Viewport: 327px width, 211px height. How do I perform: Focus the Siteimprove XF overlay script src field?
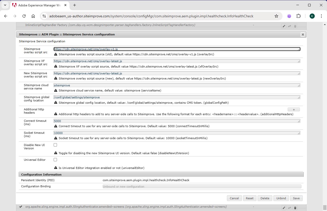[x=177, y=61]
